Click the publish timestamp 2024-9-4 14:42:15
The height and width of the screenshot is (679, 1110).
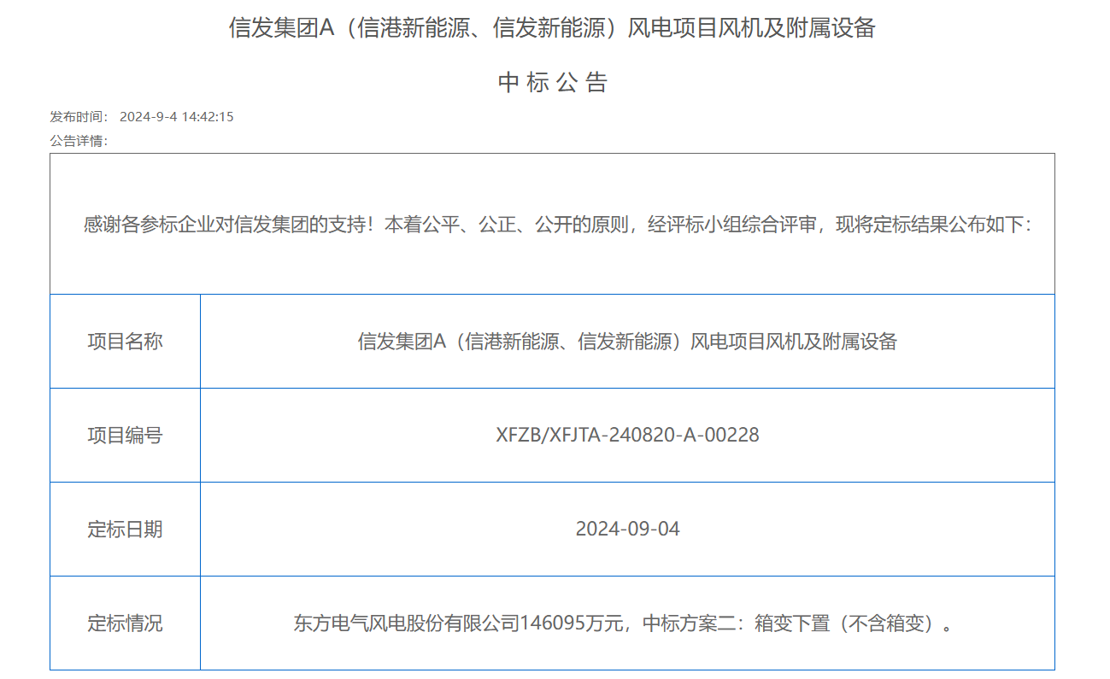(x=178, y=118)
